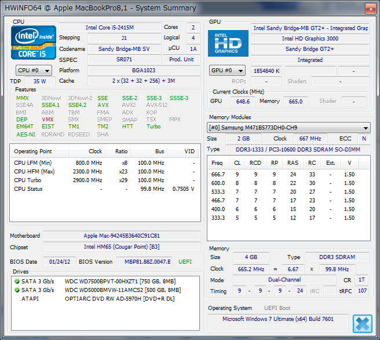
Task: Click the Operating Point column header
Action: tap(39, 151)
